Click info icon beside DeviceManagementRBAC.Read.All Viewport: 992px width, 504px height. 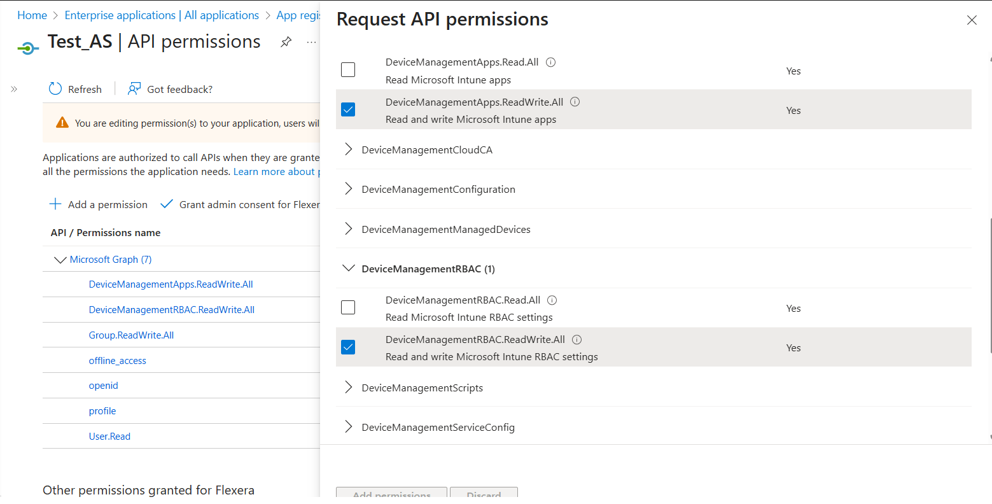(552, 300)
